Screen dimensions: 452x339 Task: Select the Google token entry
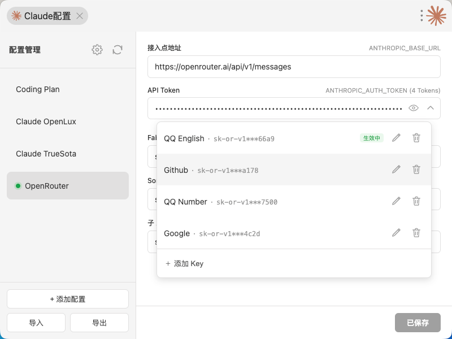coord(294,233)
